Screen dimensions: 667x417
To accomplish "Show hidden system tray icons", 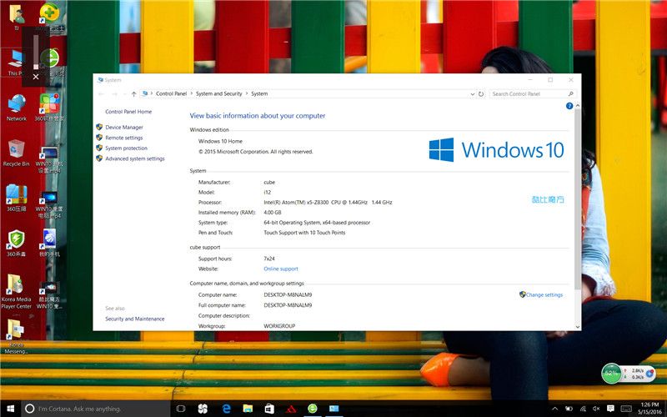I will pos(554,409).
